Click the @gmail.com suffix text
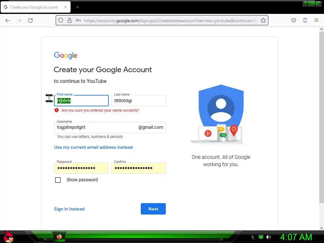 151,127
